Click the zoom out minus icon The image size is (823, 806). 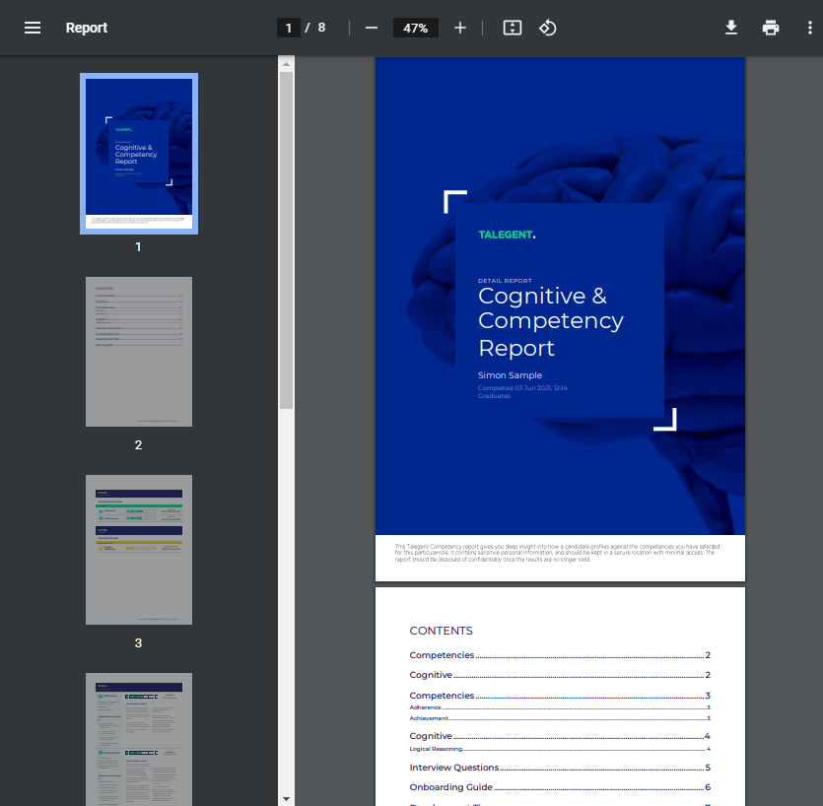click(372, 28)
